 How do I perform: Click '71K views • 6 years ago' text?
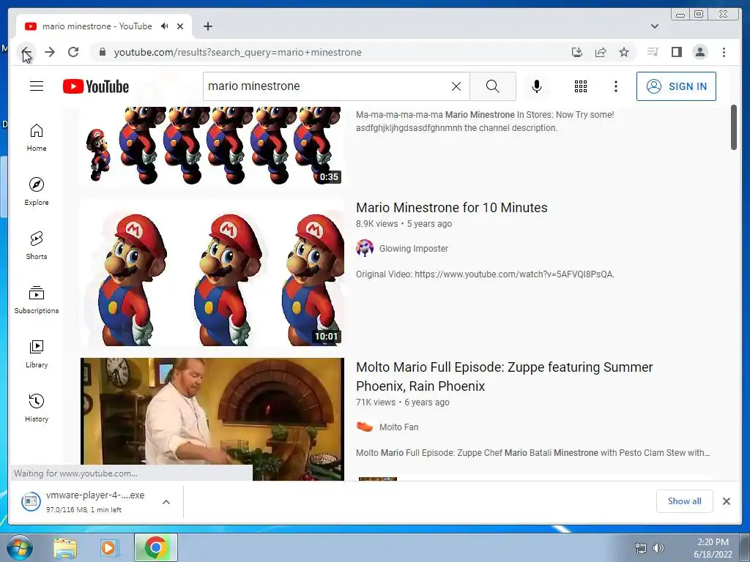pyautogui.click(x=402, y=402)
